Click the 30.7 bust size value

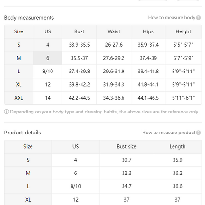tap(126, 160)
